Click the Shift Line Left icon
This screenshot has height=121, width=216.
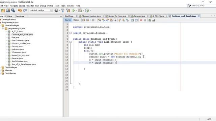pyautogui.click(x=132, y=20)
